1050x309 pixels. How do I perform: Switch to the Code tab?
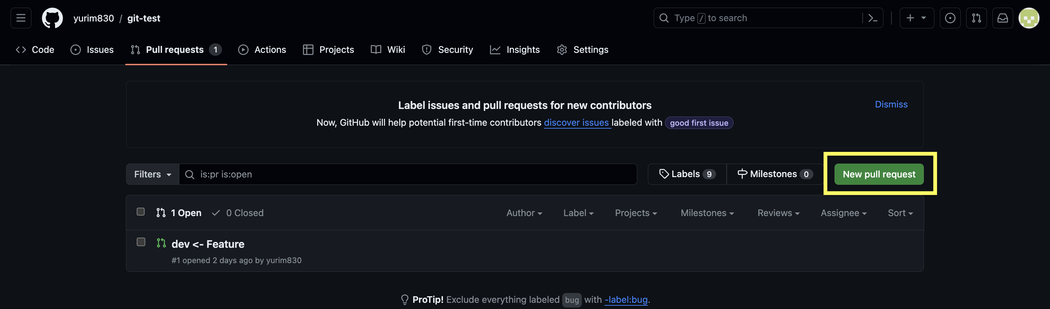click(35, 49)
